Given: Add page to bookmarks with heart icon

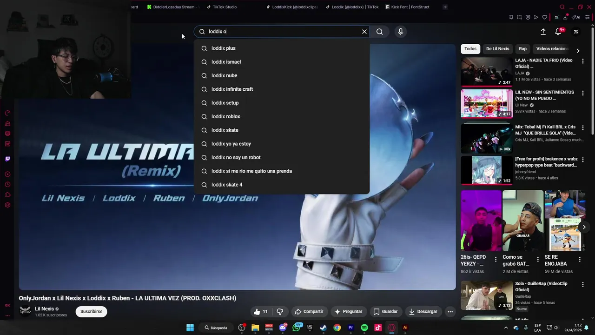Looking at the screenshot, I should point(544,17).
